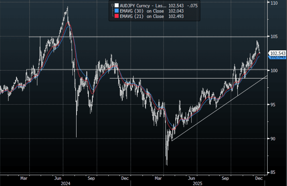Click the 102.493 value in the legend
The width and height of the screenshot is (287, 186).
pos(176,16)
